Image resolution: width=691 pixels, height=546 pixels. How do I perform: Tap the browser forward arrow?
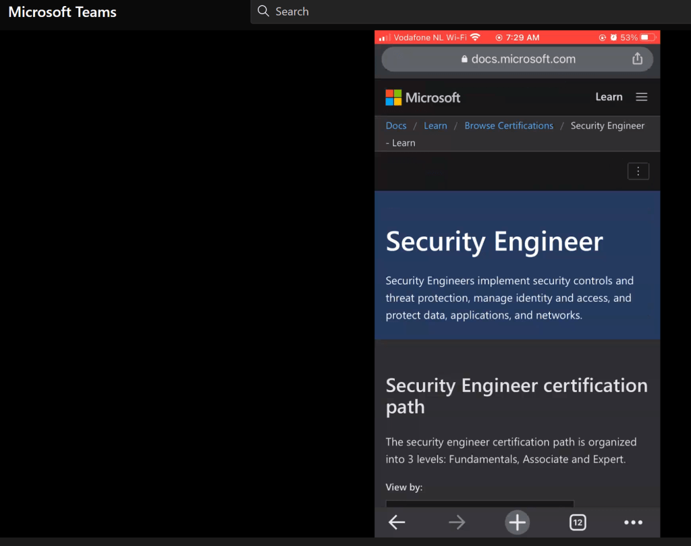pos(457,522)
